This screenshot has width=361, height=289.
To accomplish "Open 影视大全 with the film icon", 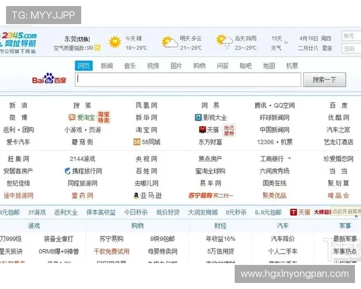I will click(x=211, y=117).
